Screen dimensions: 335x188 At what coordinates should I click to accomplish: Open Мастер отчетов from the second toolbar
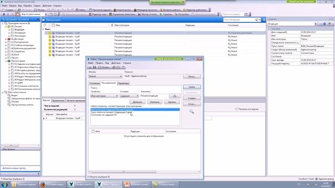(x=148, y=14)
